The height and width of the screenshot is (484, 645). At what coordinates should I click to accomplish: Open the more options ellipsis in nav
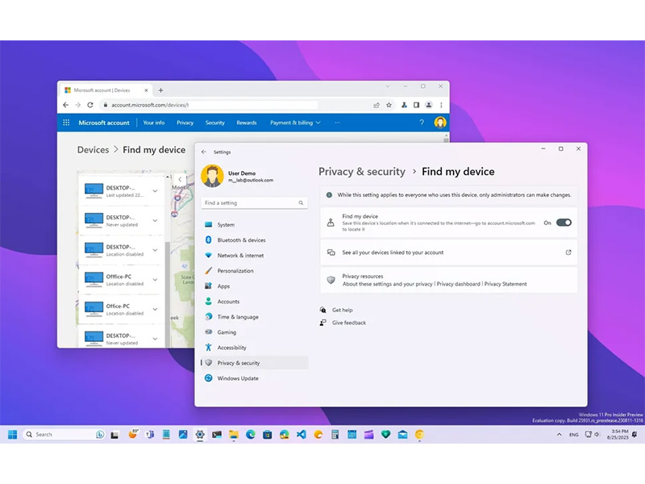pyautogui.click(x=337, y=123)
